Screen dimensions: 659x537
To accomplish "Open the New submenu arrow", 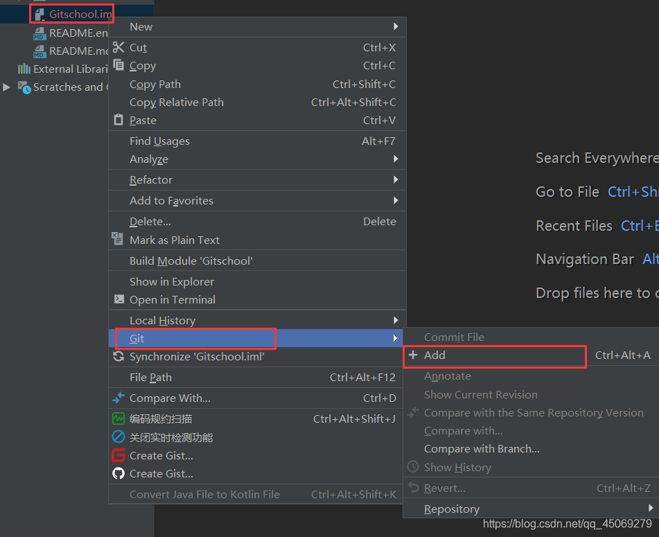I will 396,26.
